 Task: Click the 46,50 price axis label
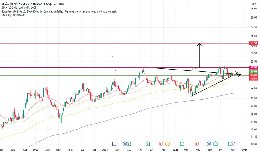254,36
